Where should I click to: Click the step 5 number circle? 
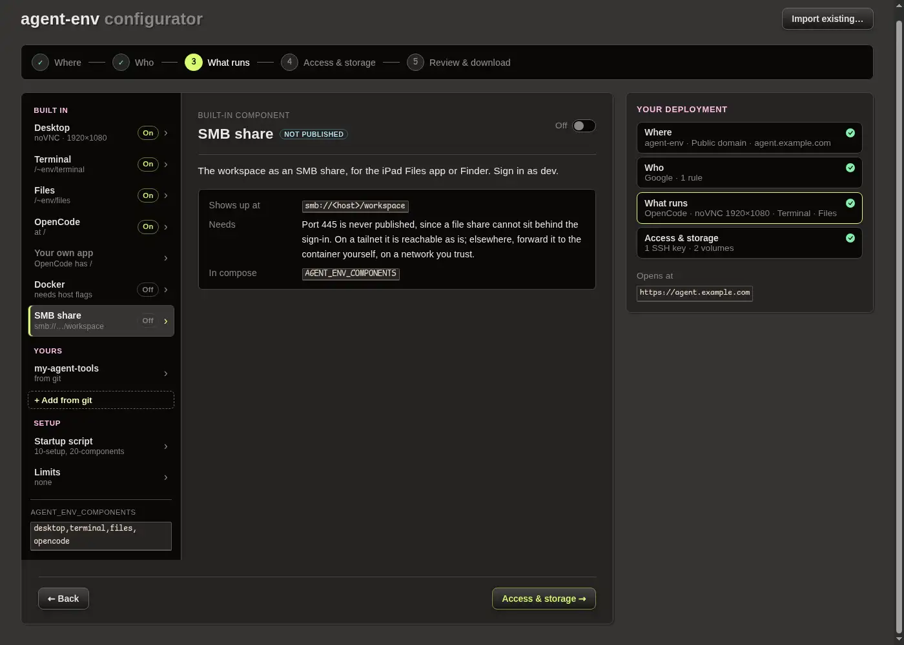(415, 63)
